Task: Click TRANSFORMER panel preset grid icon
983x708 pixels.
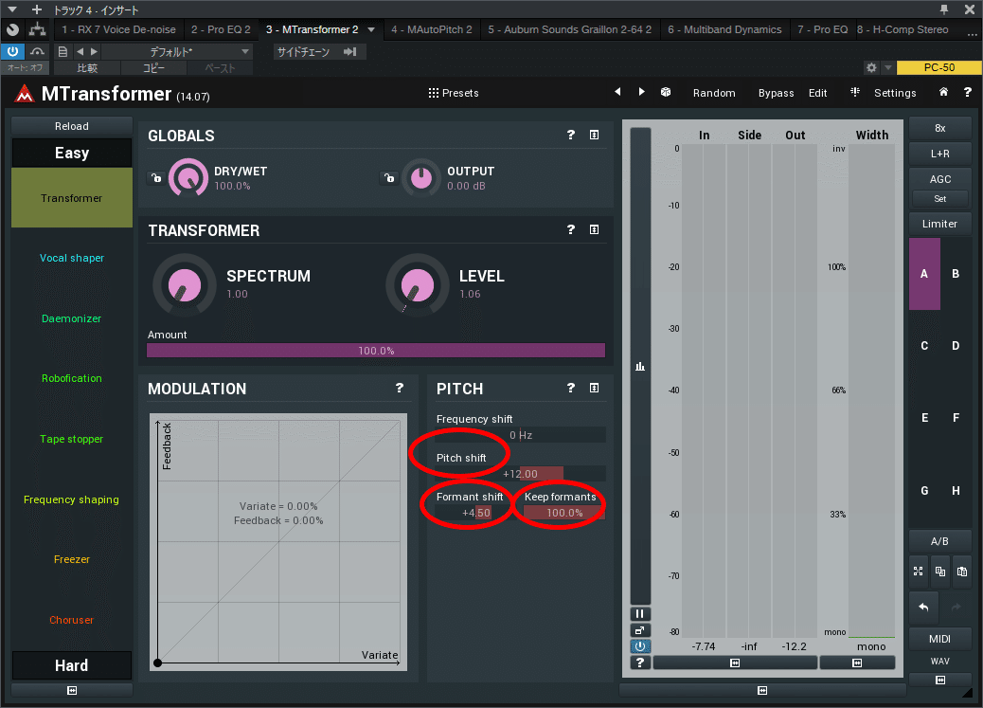Action: pyautogui.click(x=594, y=229)
